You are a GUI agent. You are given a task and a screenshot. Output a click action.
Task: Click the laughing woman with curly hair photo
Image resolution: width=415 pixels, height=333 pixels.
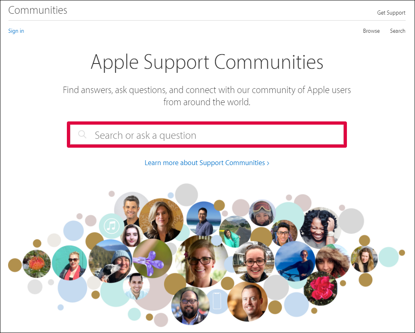[321, 228]
